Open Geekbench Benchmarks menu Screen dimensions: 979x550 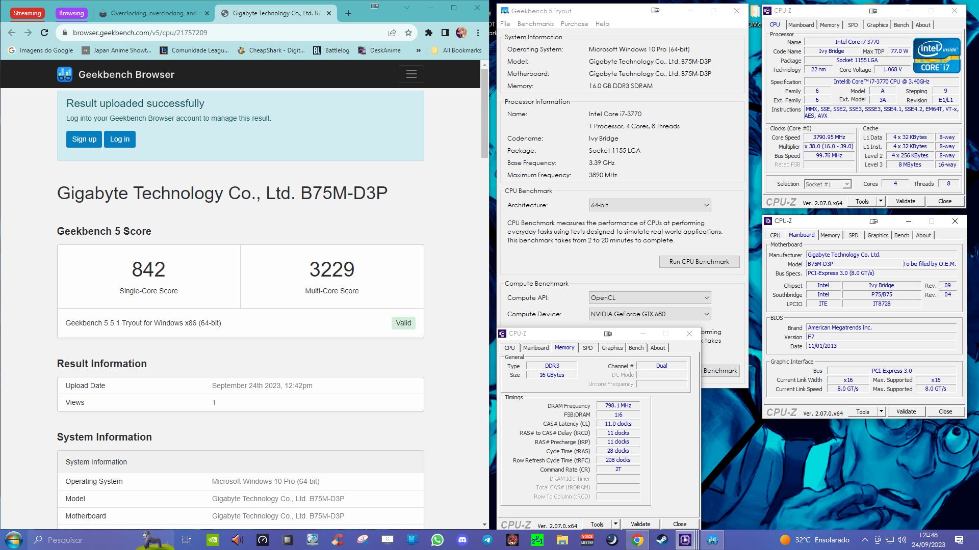tap(535, 24)
